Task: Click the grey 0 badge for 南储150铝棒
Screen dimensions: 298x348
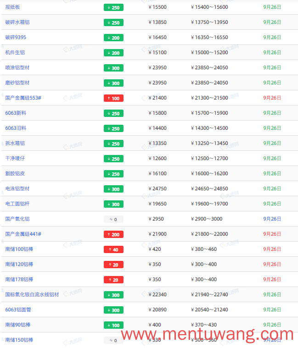Action: click(x=113, y=340)
